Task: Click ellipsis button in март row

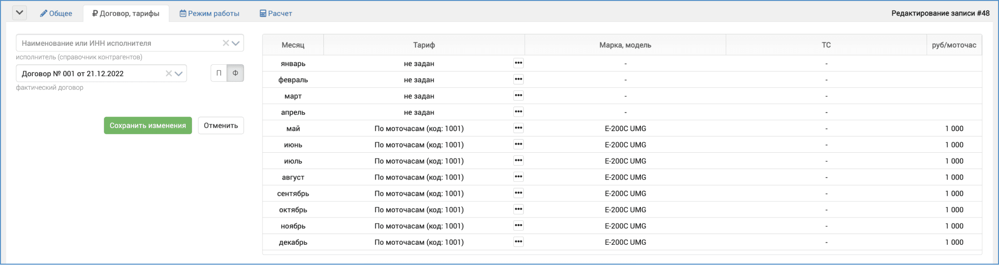Action: click(518, 96)
